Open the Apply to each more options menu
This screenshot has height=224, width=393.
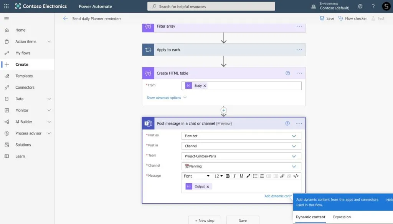point(299,50)
